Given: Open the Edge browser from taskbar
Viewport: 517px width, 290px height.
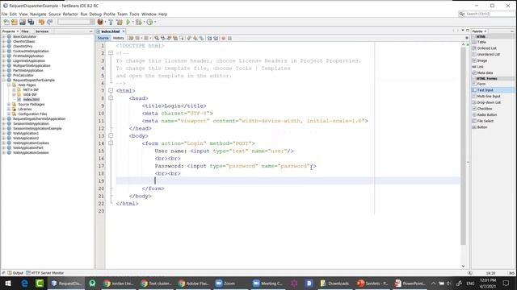Looking at the screenshot, I should tap(24, 283).
